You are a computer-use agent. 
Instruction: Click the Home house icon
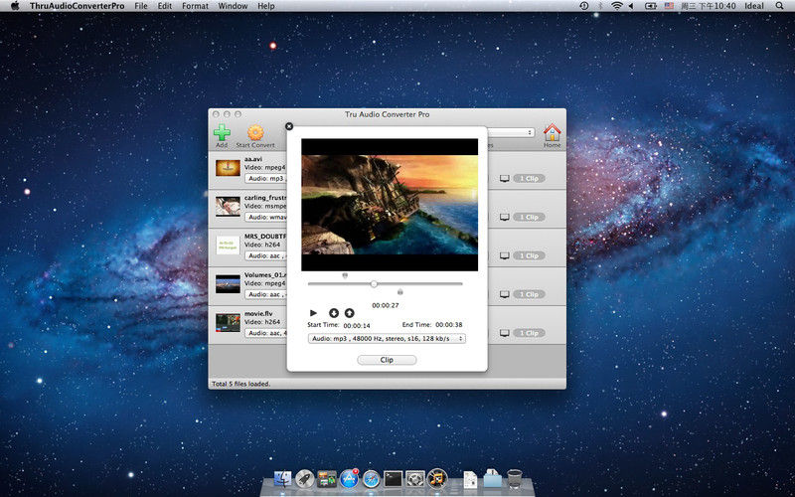point(552,132)
